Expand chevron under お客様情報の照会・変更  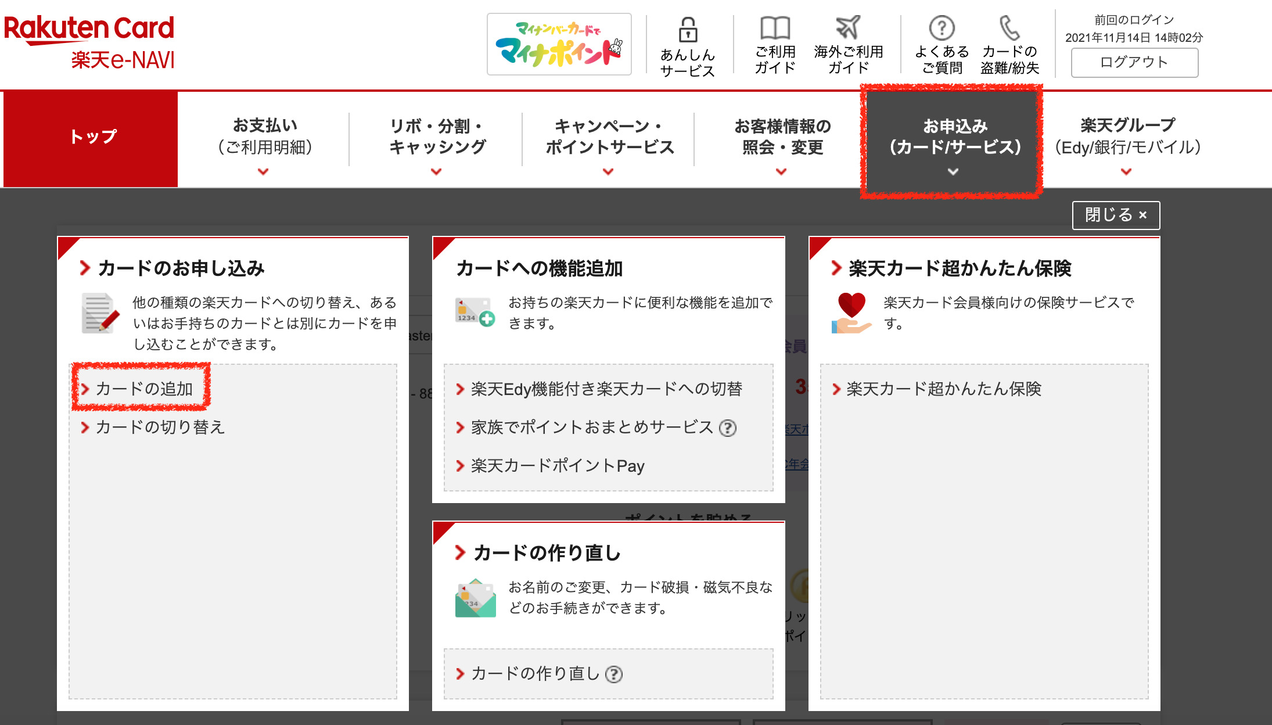point(781,171)
